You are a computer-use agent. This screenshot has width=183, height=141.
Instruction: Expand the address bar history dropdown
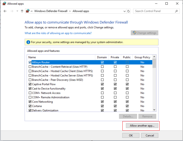tap(124, 11)
